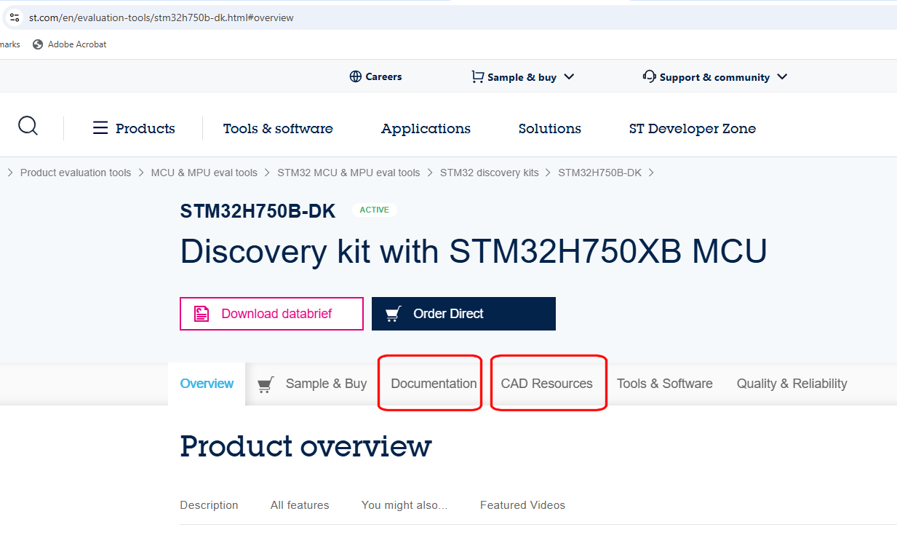Click the site permissions icon in address bar
This screenshot has height=546, width=897.
15,17
